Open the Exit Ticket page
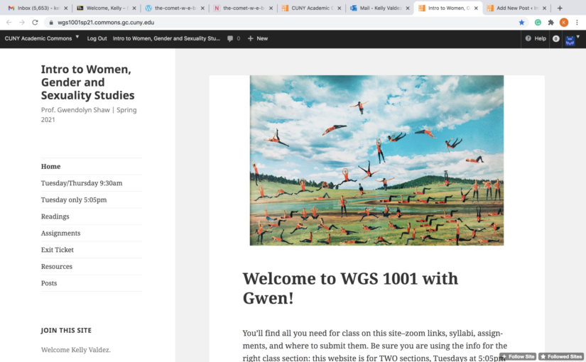This screenshot has height=362, width=586. 58,250
